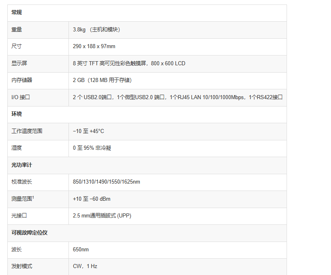Click the 环境 section header
Image resolution: width=331 pixels, height=275 pixels.
tap(16, 114)
